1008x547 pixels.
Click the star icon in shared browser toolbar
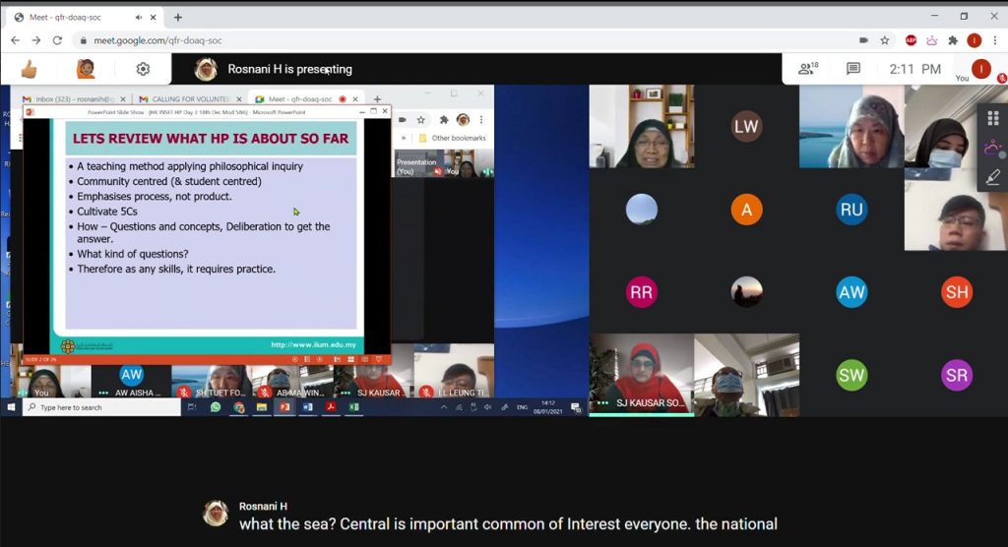[421, 120]
